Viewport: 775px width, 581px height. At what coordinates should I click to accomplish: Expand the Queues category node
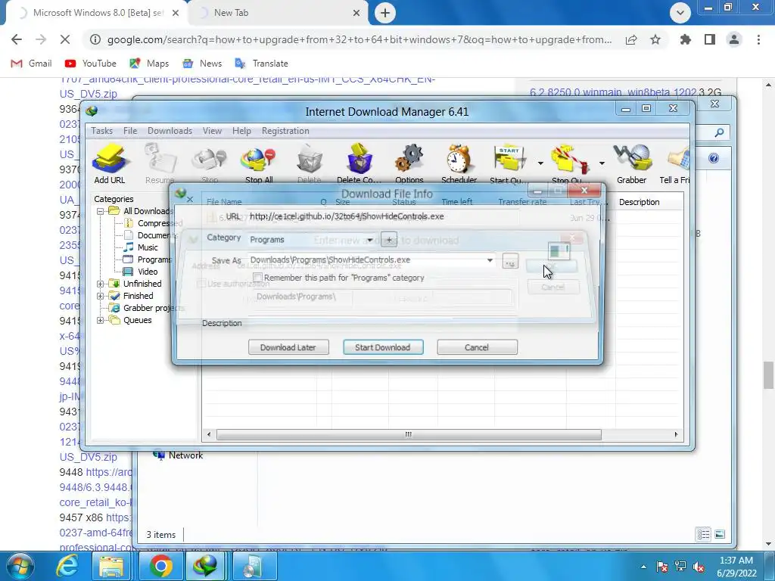pos(101,320)
